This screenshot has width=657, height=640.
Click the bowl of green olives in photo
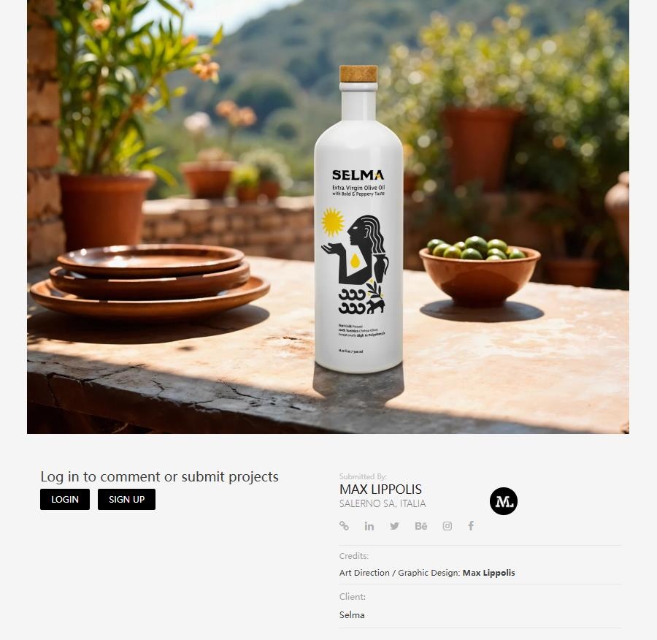pyautogui.click(x=480, y=270)
